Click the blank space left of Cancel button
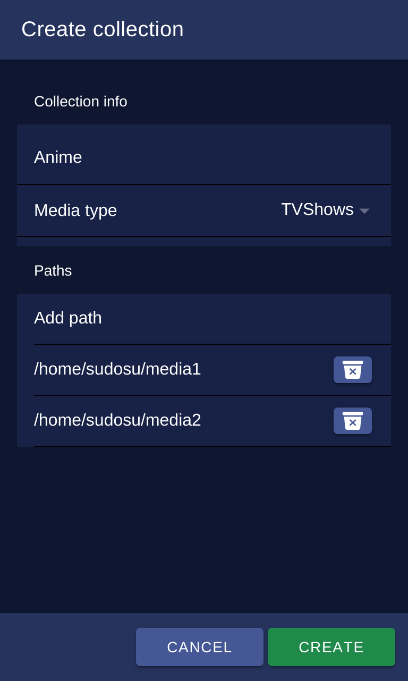This screenshot has height=681, width=408. point(68,647)
